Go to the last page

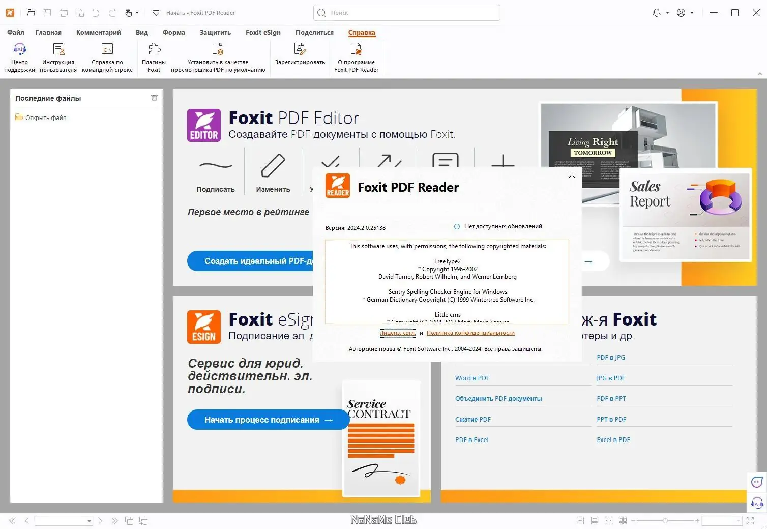[114, 521]
